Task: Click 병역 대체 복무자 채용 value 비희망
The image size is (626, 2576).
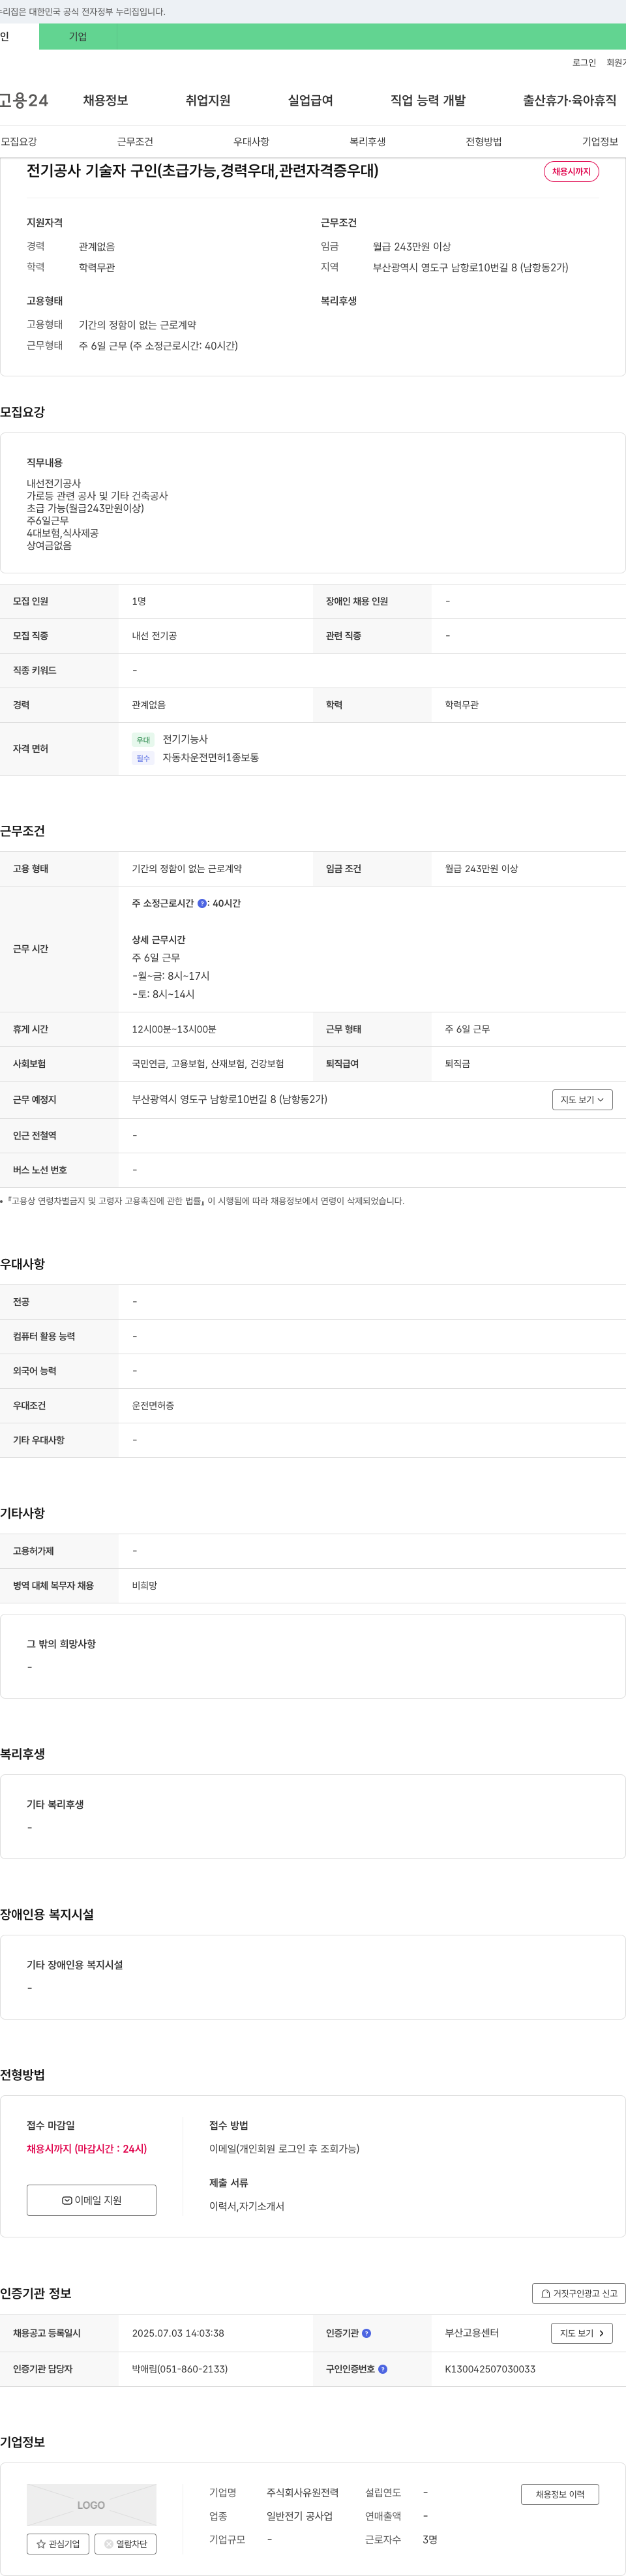Action: click(x=144, y=1586)
